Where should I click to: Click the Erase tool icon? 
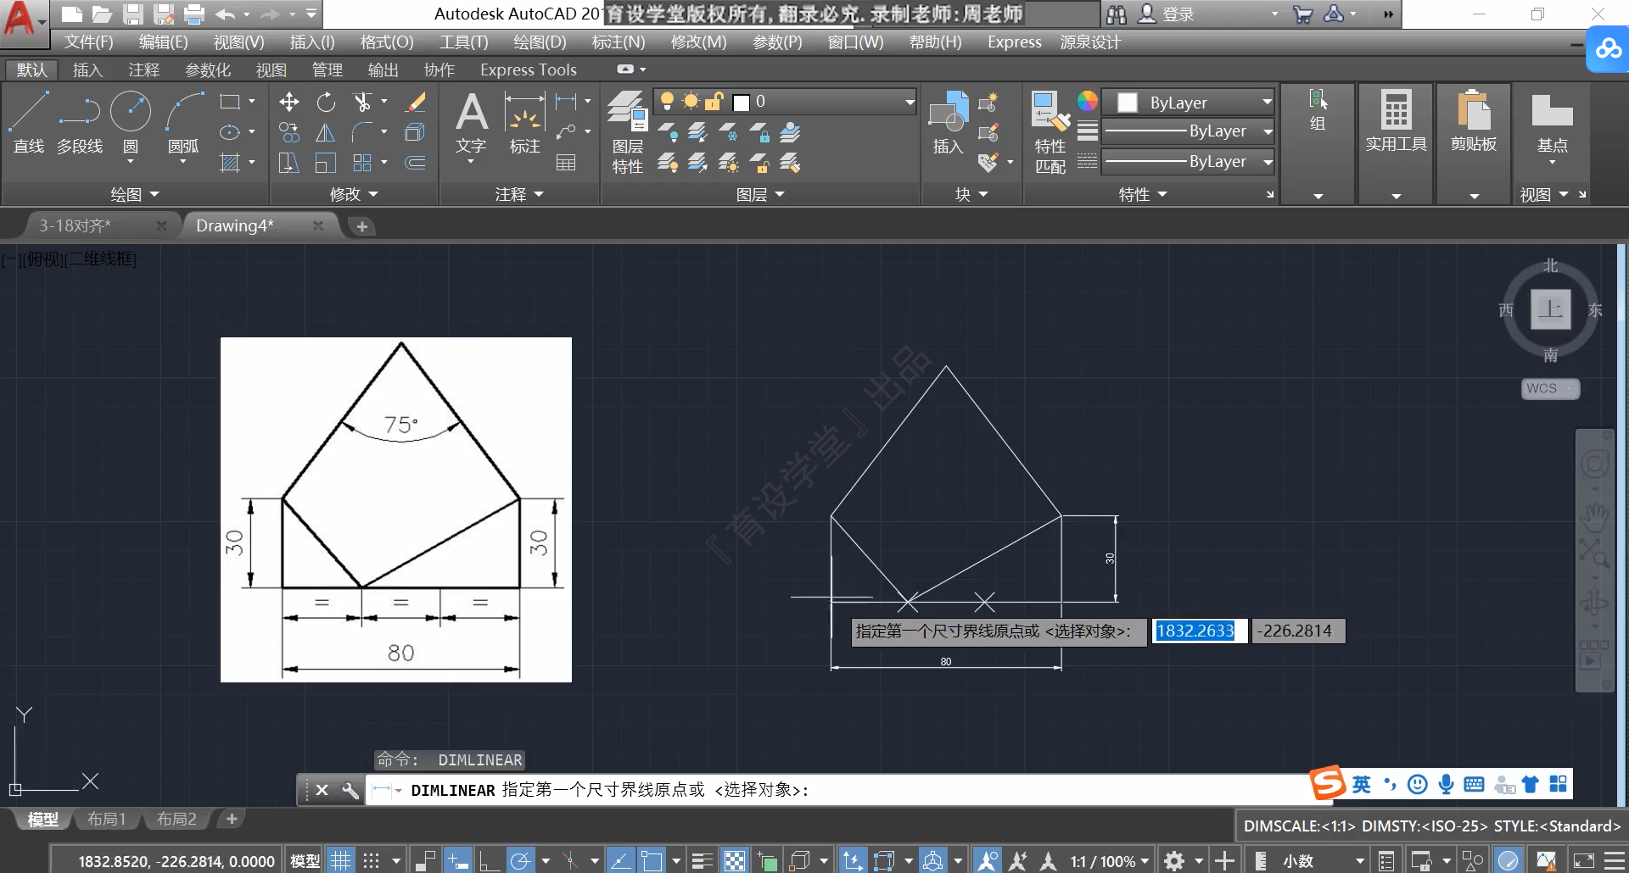(416, 103)
